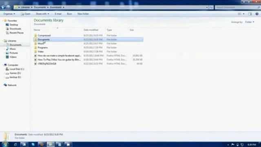Click Open in the toolbar
The height and width of the screenshot is (147, 261).
point(25,14)
